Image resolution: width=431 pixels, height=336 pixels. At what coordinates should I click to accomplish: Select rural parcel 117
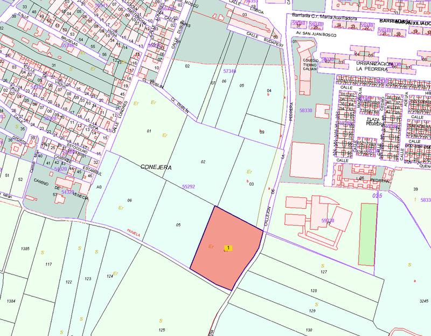pos(48,264)
